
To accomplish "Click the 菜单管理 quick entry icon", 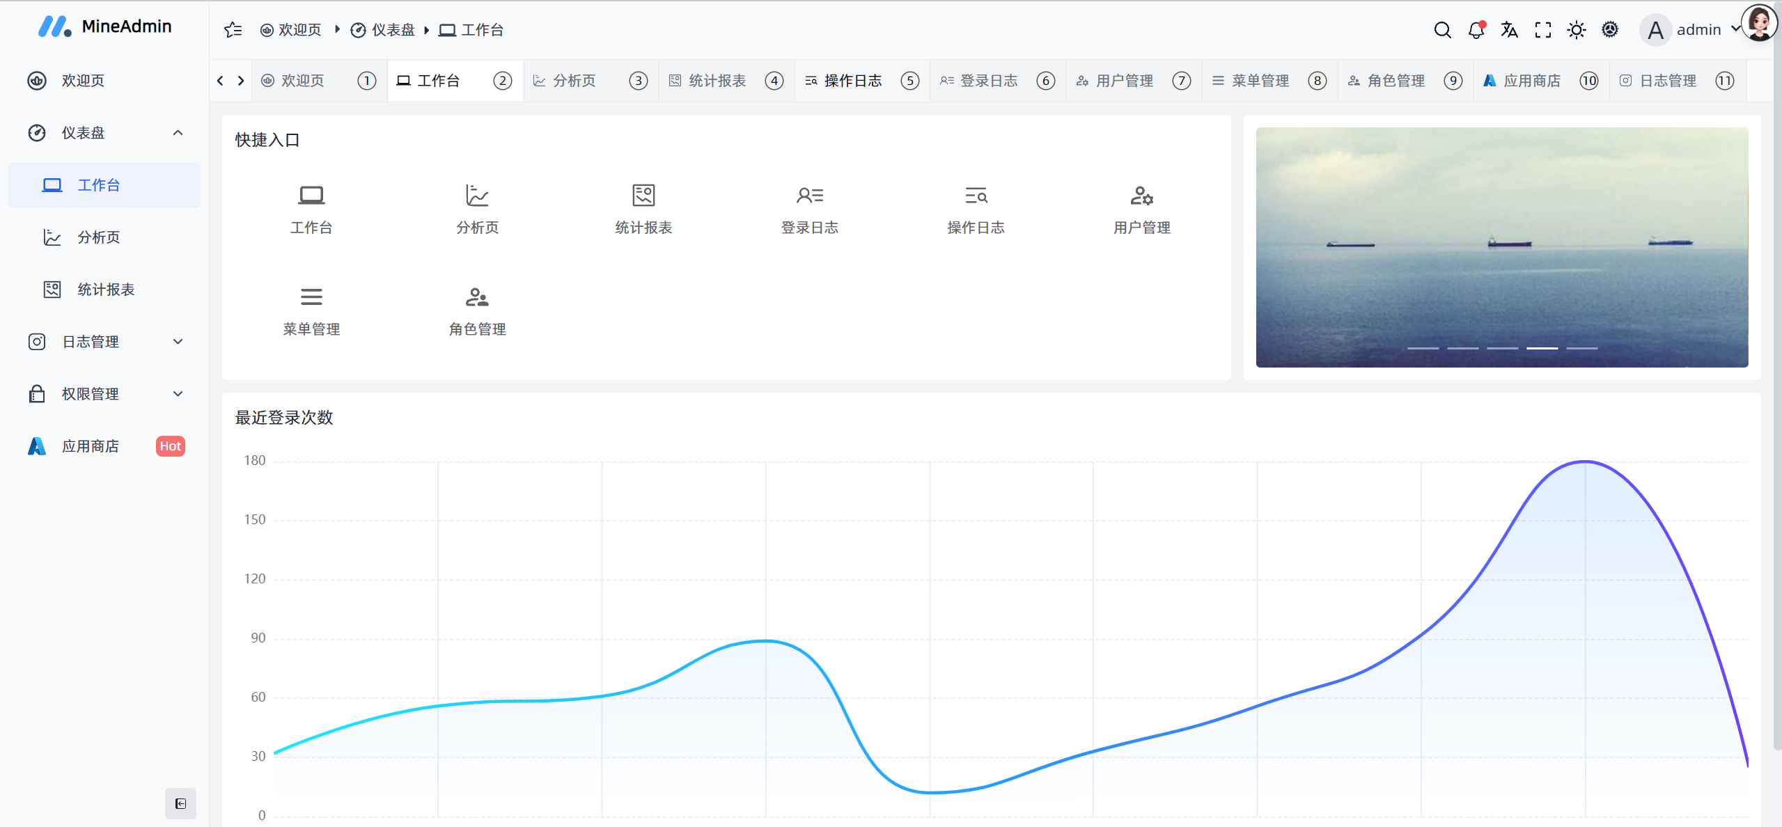I will (x=311, y=297).
